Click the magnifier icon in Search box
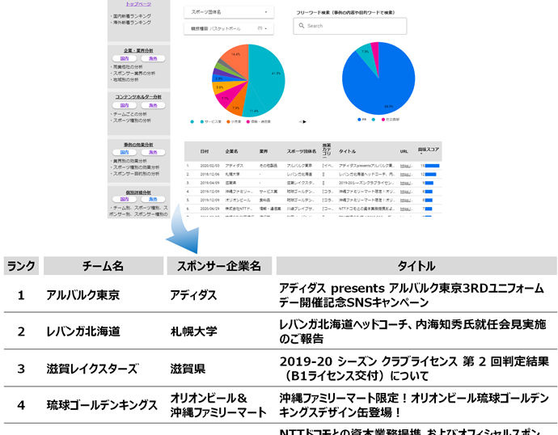This screenshot has height=435, width=558. pyautogui.click(x=302, y=26)
